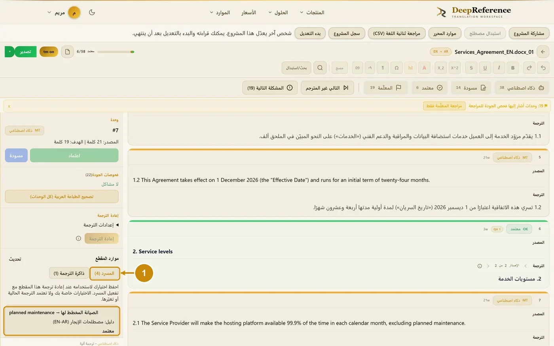The width and height of the screenshot is (554, 346).
Task: Open the الأسعار pricing page
Action: point(249,13)
